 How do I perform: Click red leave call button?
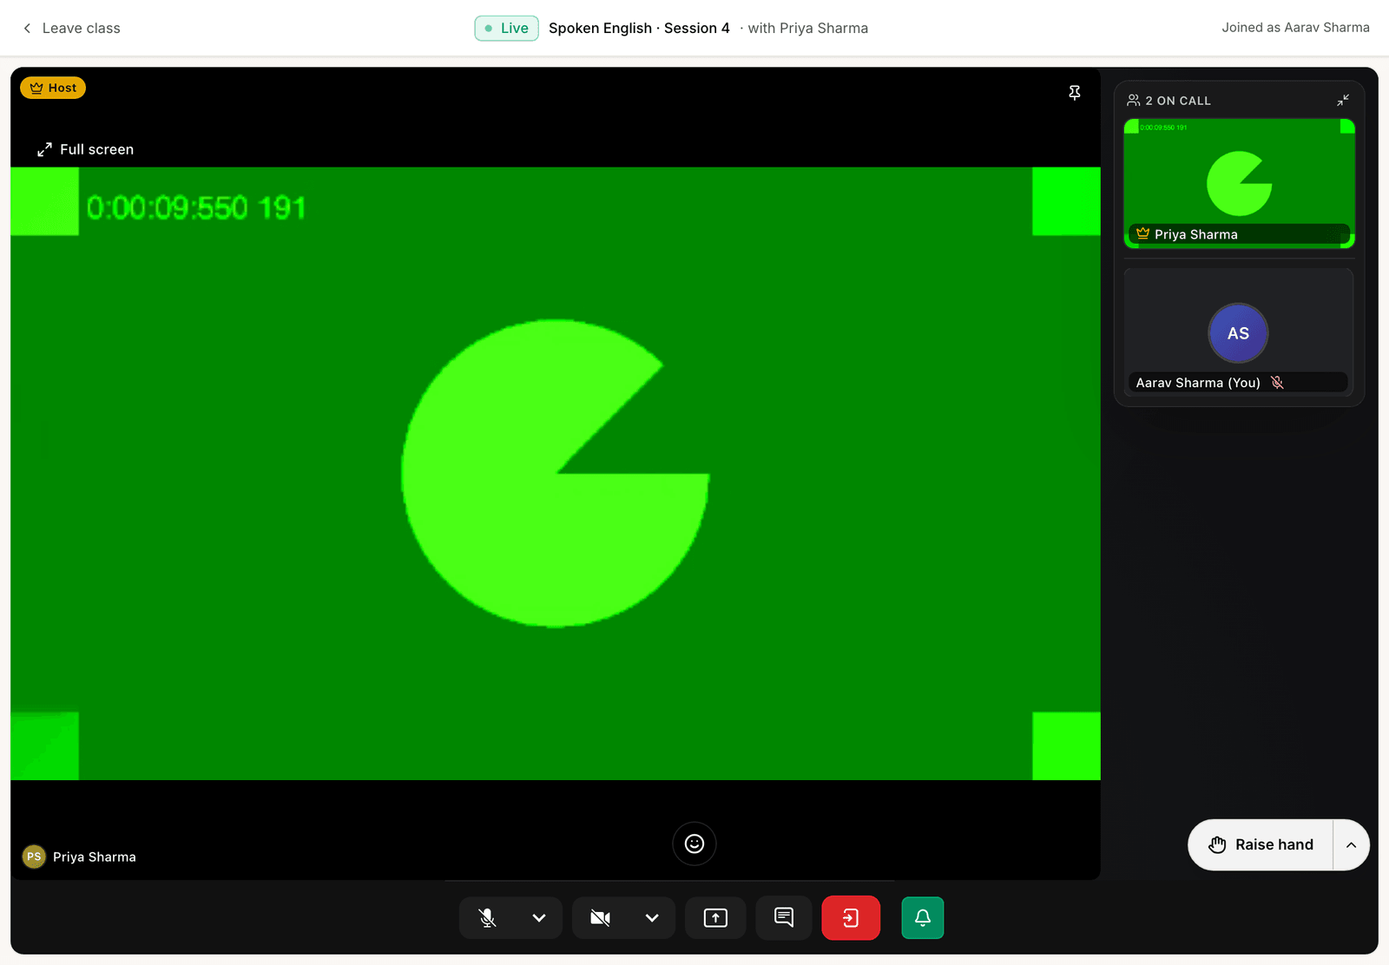pyautogui.click(x=851, y=918)
